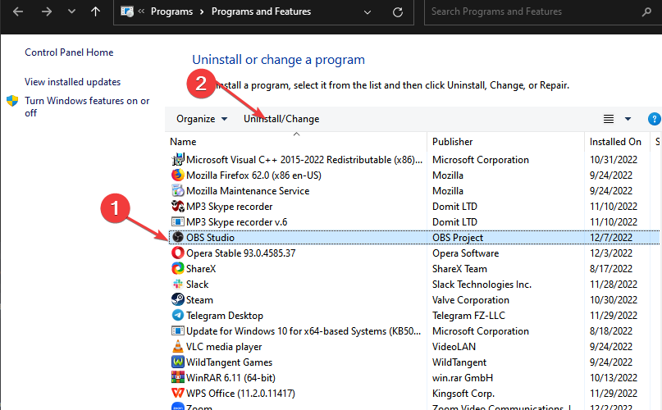Viewport: 662px width, 410px height.
Task: Go forward with the forward arrow
Action: pos(47,11)
